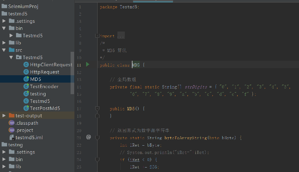The height and width of the screenshot is (172, 299).
Task: Click the MD5 class file icon
Action: tap(26, 79)
